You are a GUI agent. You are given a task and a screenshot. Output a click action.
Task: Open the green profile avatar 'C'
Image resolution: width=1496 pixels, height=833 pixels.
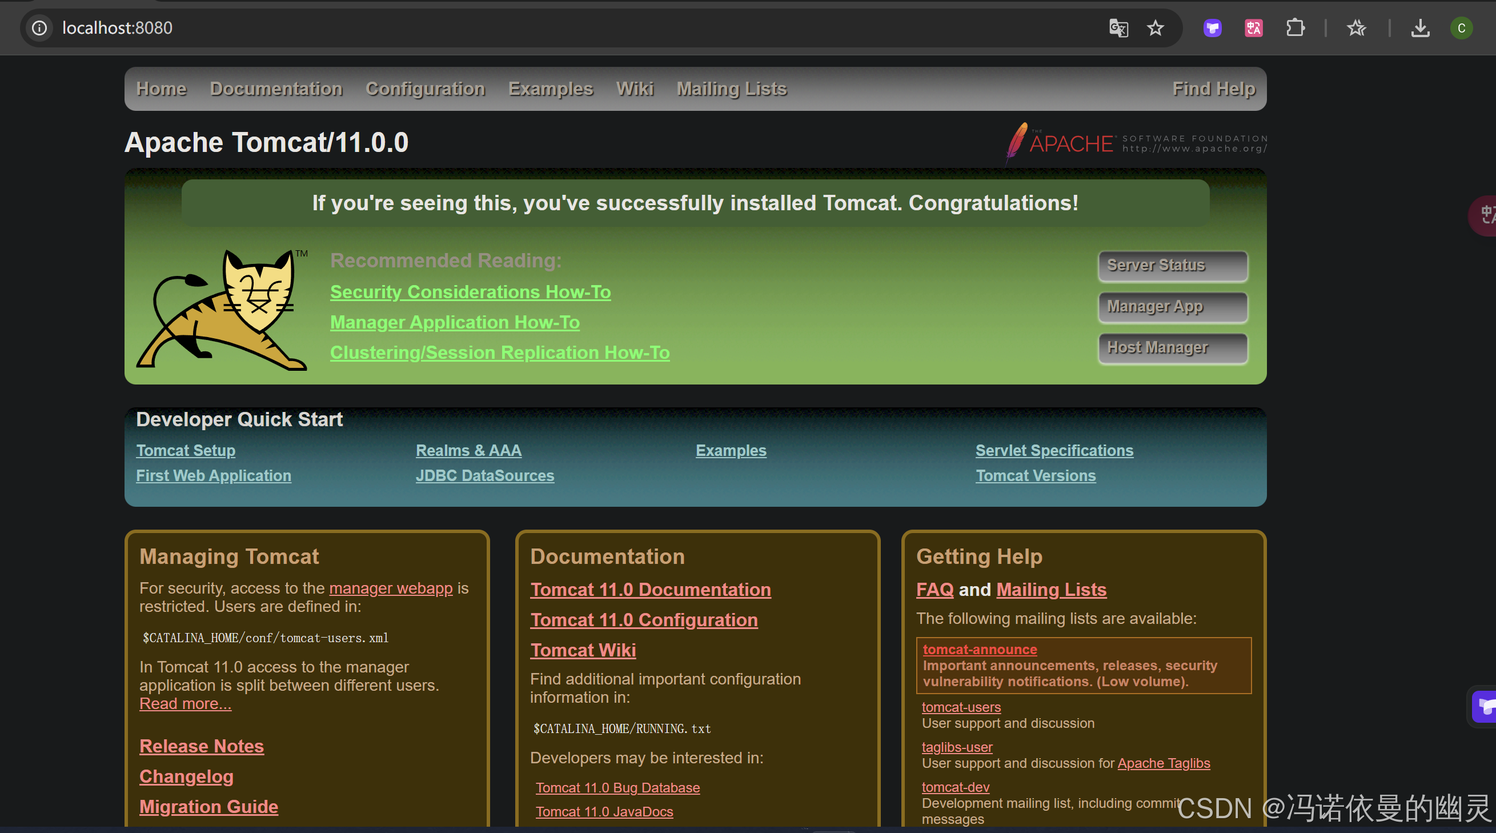pos(1462,27)
